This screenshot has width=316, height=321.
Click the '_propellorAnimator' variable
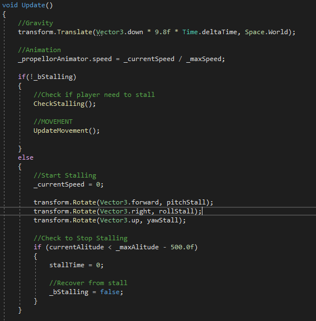tap(53, 59)
